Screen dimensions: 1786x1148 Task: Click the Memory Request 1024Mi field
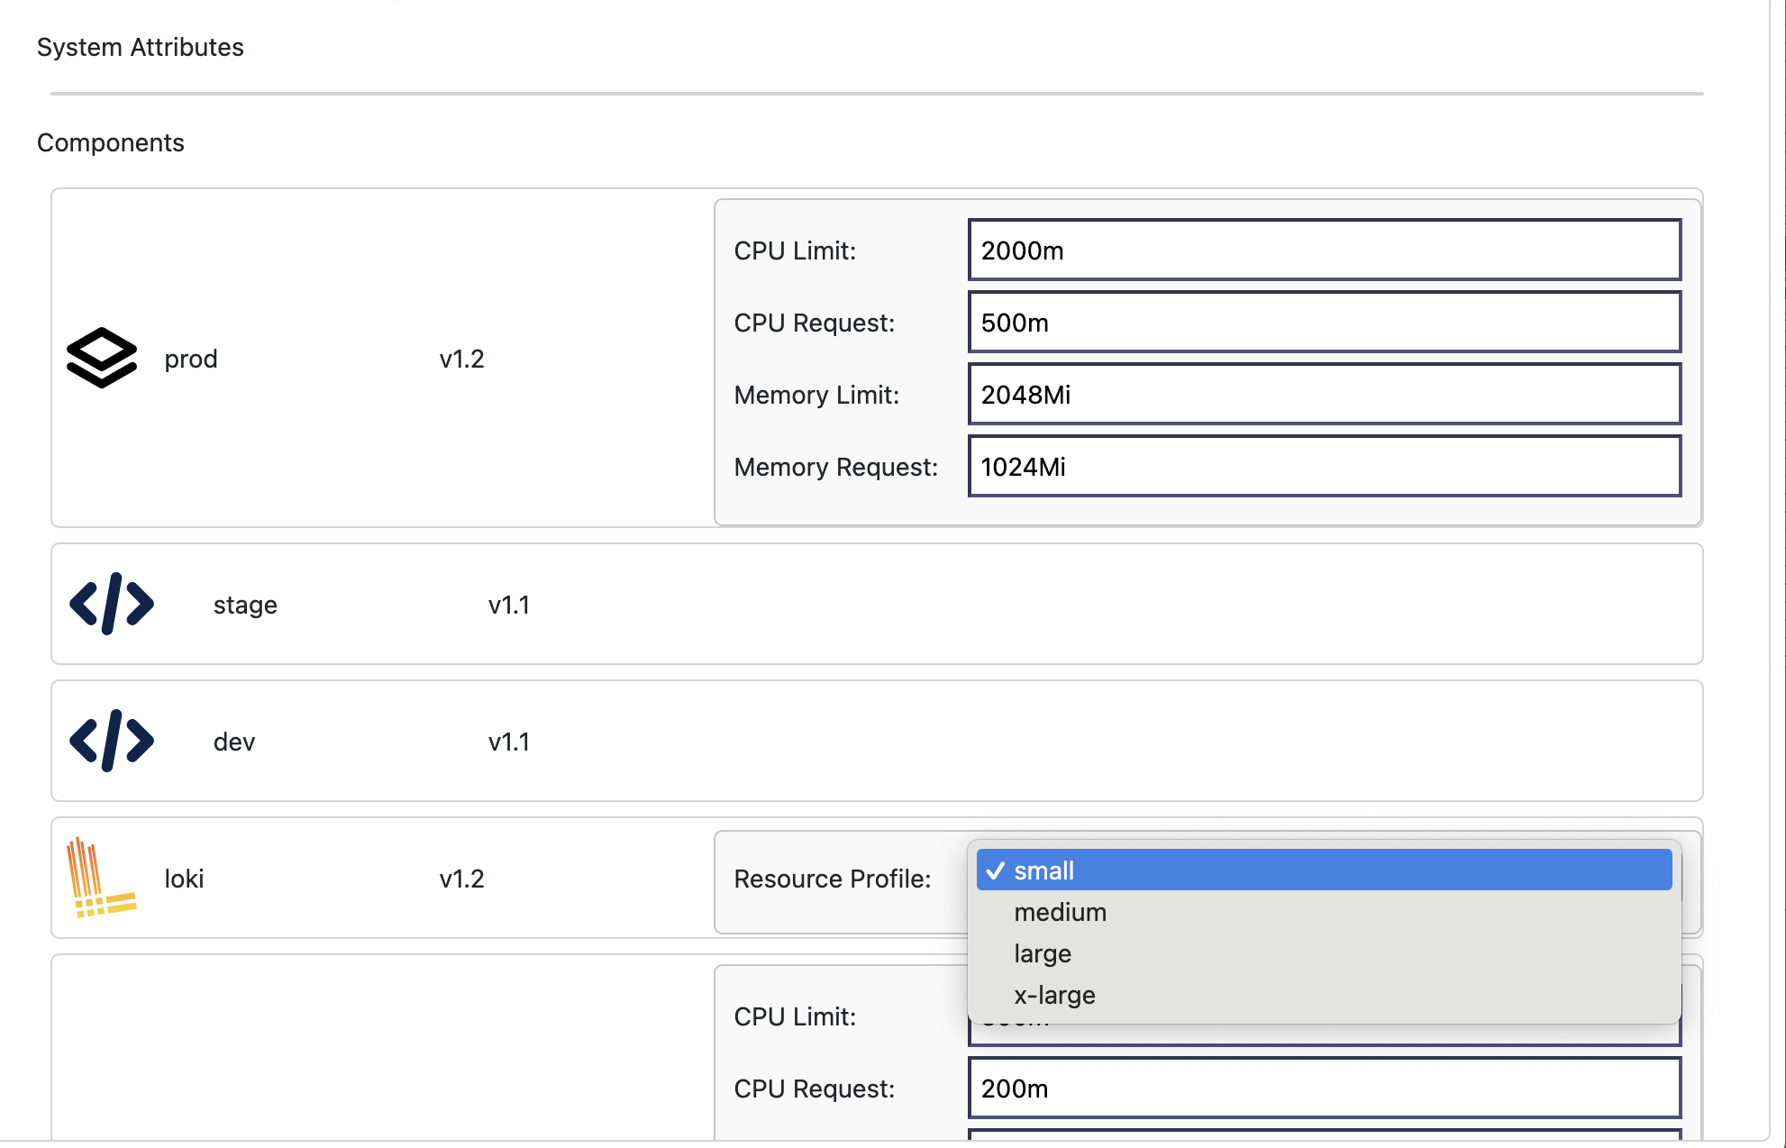click(x=1324, y=466)
